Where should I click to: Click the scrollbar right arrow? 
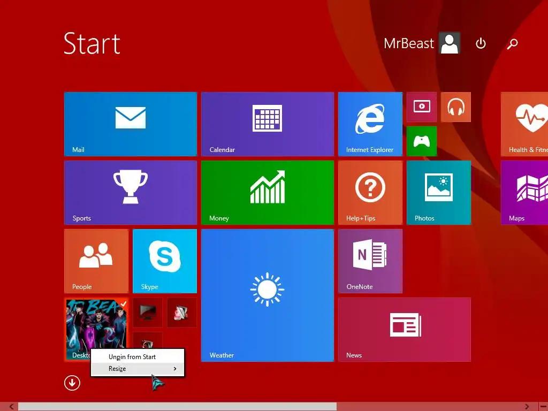(527, 407)
